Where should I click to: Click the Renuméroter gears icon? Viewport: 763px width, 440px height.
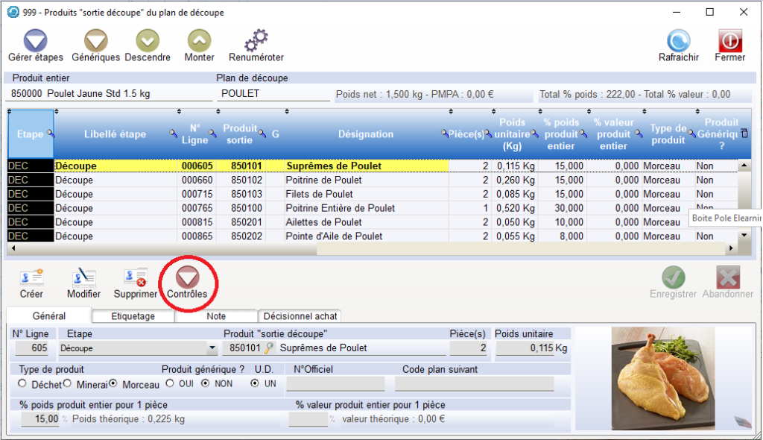[x=256, y=41]
